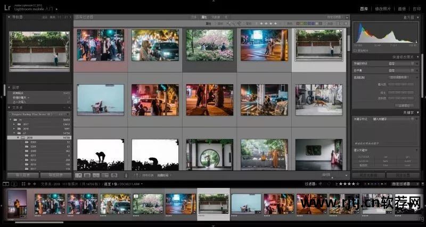Viewport: 426px width, 227px height.
Task: Switch to Grid view icon in toolbar
Action: [78, 175]
